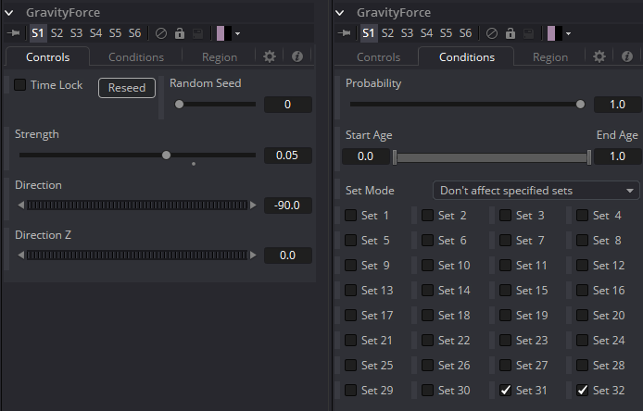
Task: Toggle pass-through icon in right panel
Action: 492,33
